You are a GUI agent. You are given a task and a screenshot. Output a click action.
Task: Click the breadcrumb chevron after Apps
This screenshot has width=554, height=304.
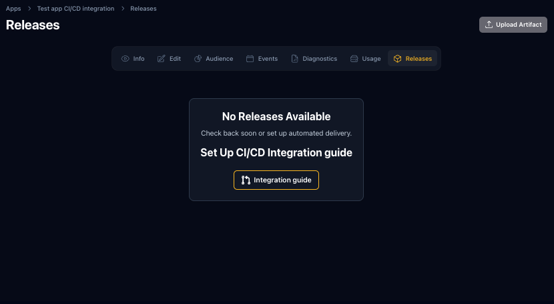(29, 9)
